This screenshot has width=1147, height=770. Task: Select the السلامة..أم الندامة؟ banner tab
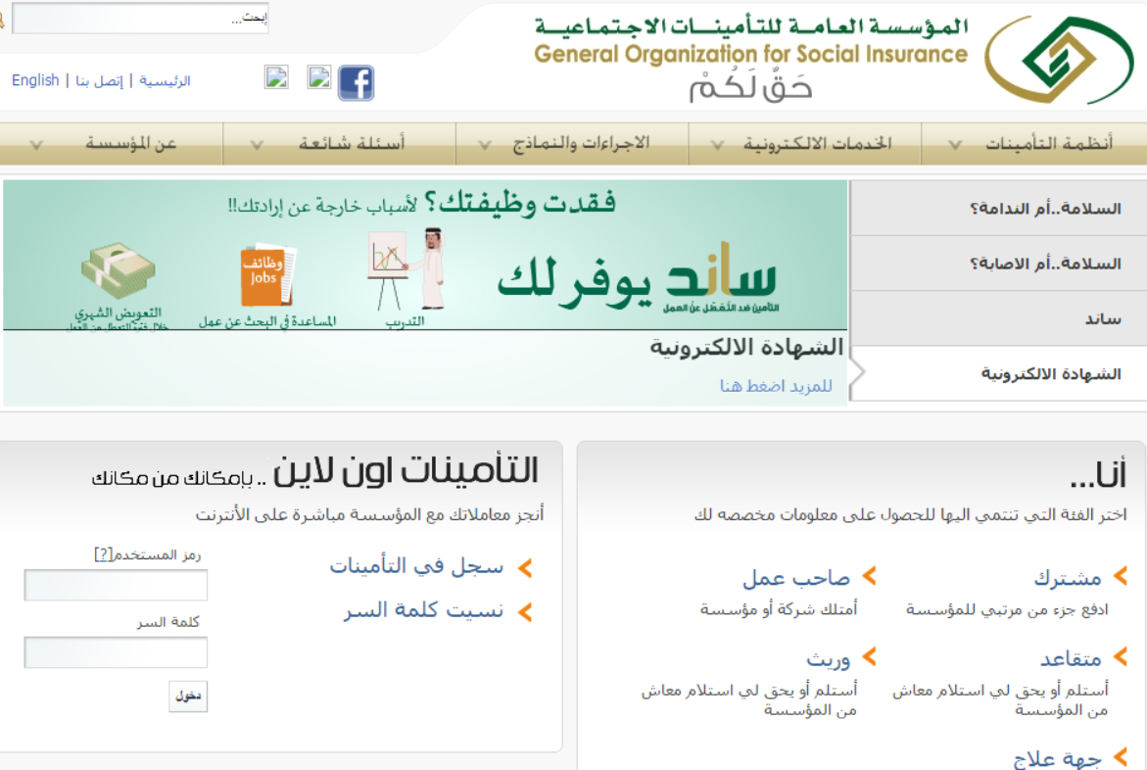coord(998,209)
